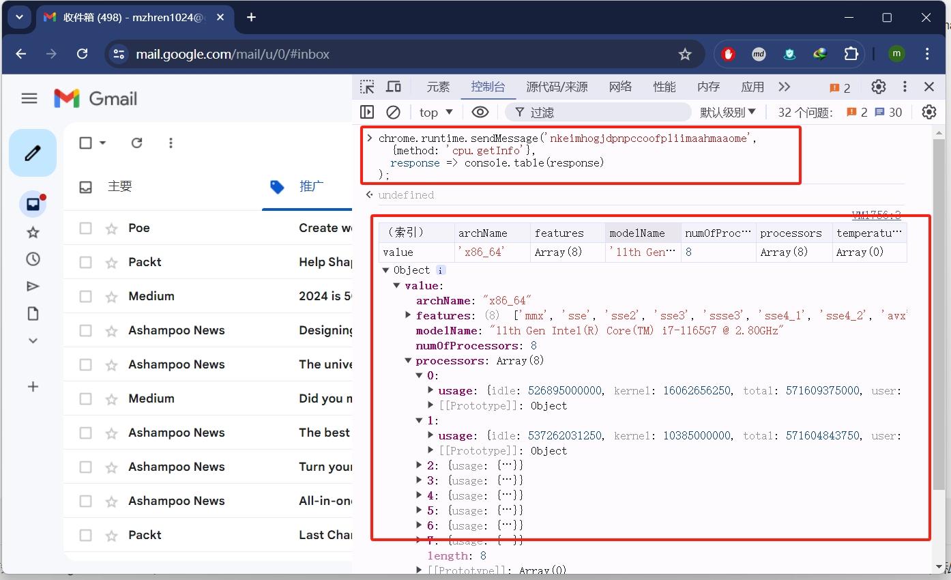Viewport: 951px width, 580px height.
Task: Open DevTools customize menu dots
Action: pyautogui.click(x=905, y=87)
